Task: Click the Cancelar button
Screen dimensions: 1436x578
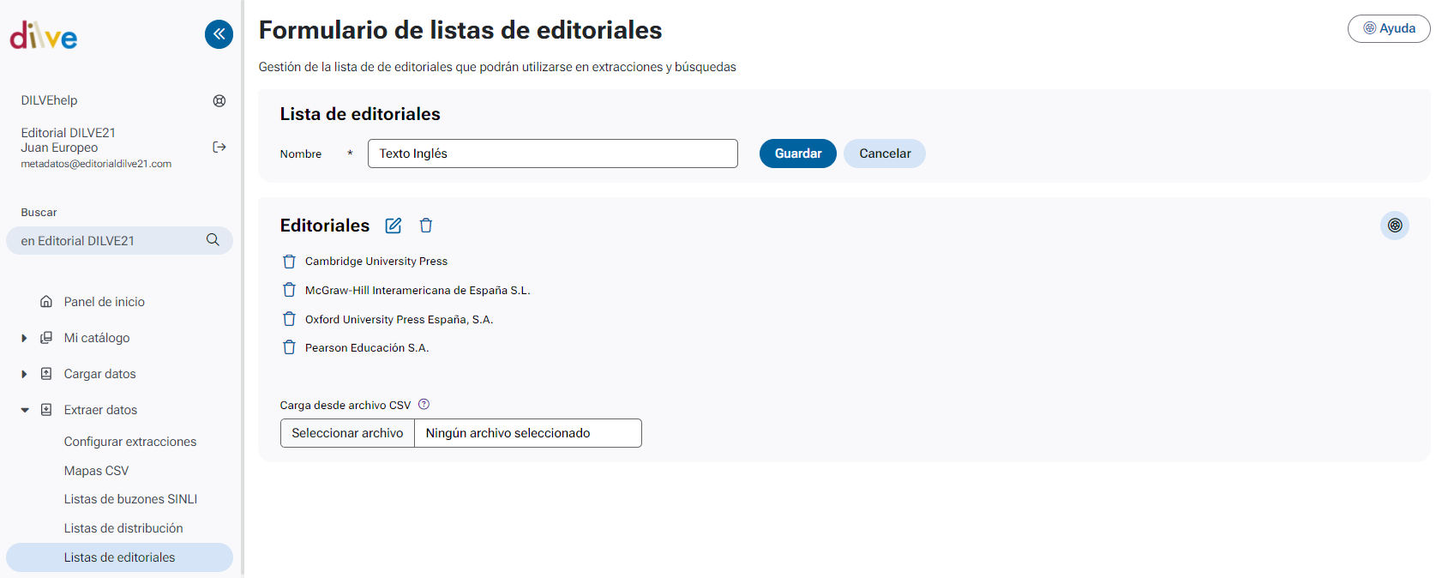Action: [x=885, y=154]
